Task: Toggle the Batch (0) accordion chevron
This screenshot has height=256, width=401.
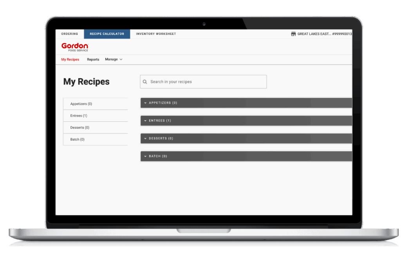Action: pos(145,156)
